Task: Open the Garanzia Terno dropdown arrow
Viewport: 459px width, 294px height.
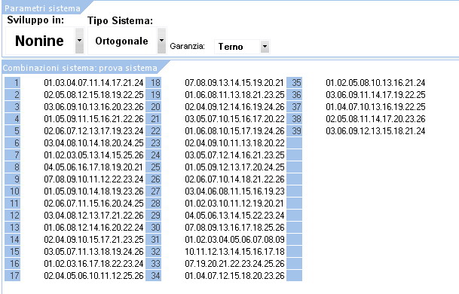Action: click(265, 47)
